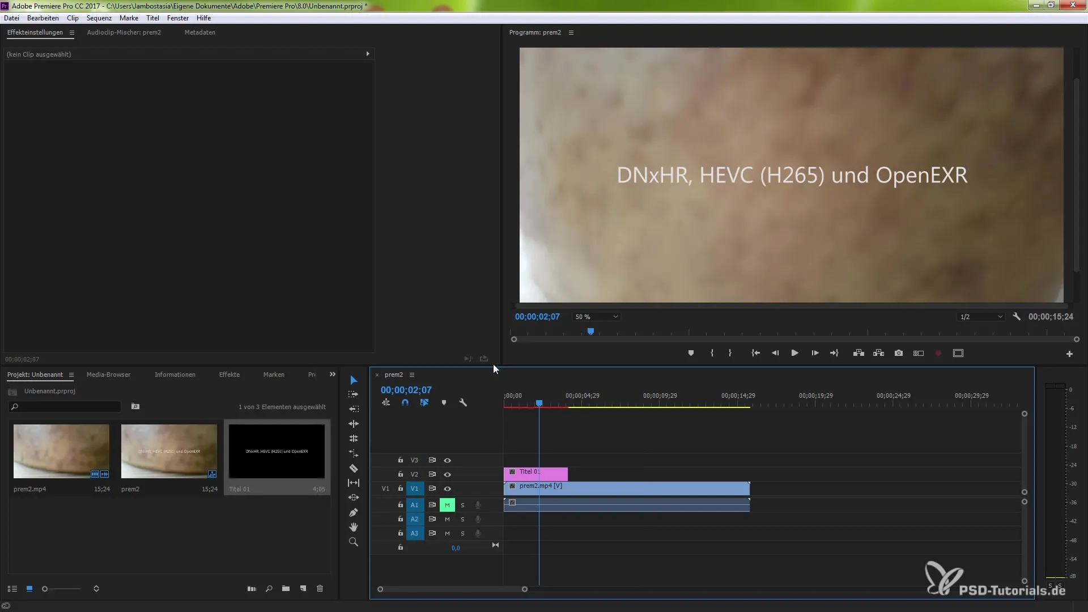Select the Pen tool
Viewport: 1088px width, 612px height.
point(354,512)
